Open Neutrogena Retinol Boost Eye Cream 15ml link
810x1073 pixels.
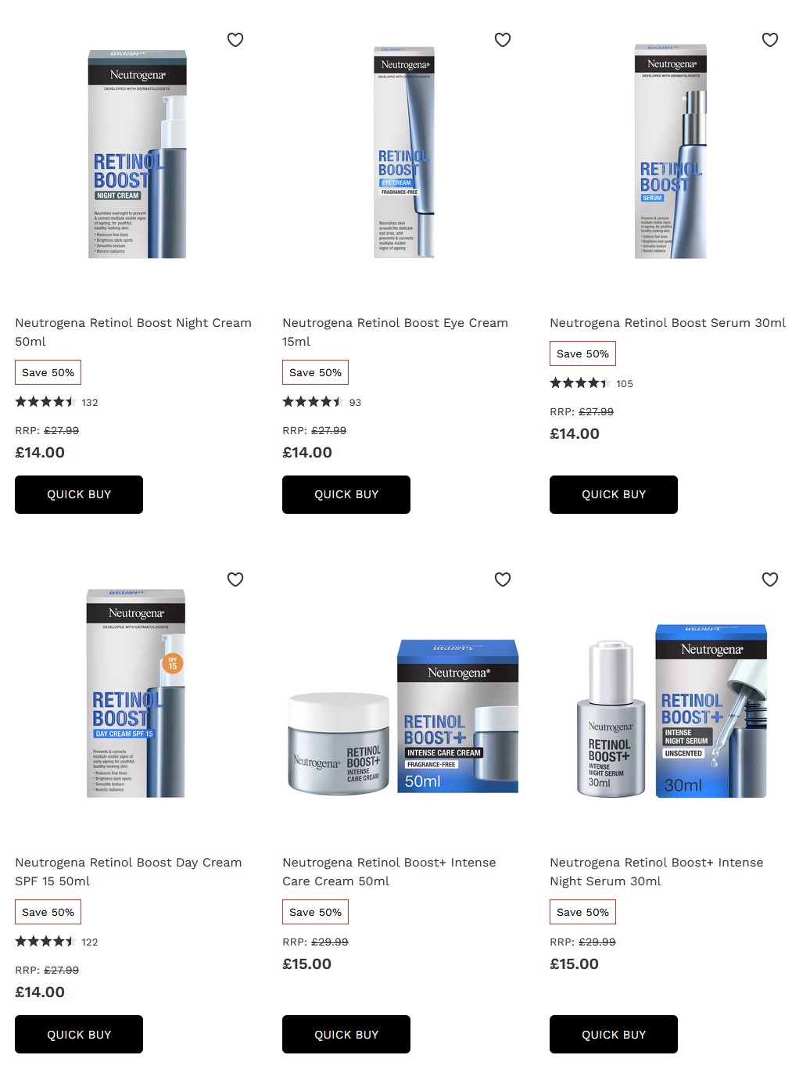coord(396,332)
